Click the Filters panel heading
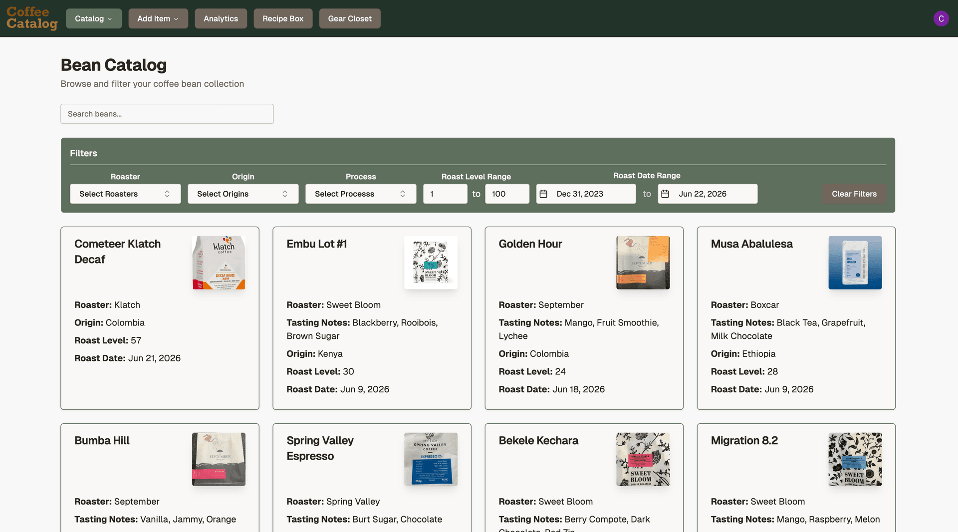 point(83,153)
